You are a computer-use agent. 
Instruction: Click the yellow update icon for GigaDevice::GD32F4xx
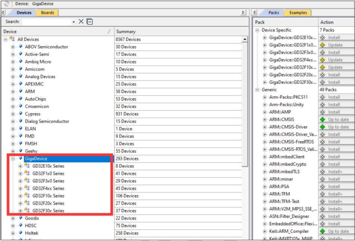point(322,60)
